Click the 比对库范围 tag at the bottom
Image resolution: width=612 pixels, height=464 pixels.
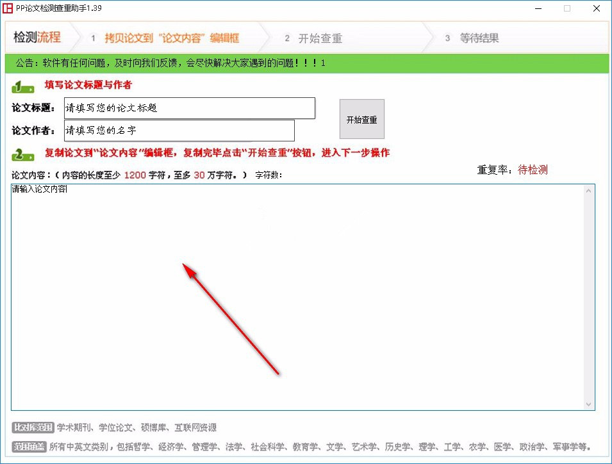pyautogui.click(x=32, y=427)
